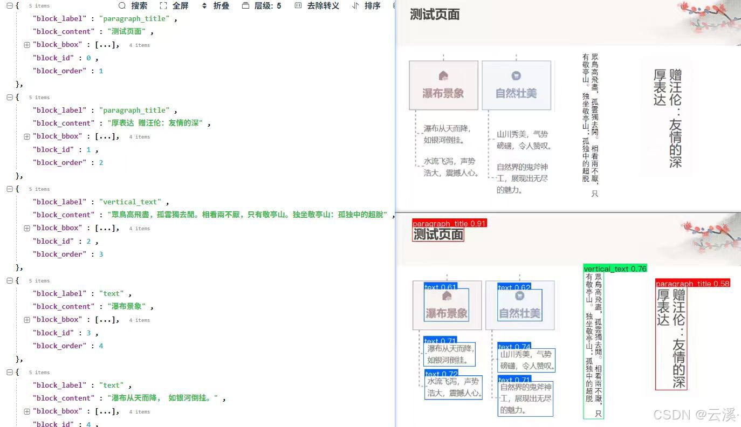Click the red paragraph_title 0.91 detection label

[449, 223]
